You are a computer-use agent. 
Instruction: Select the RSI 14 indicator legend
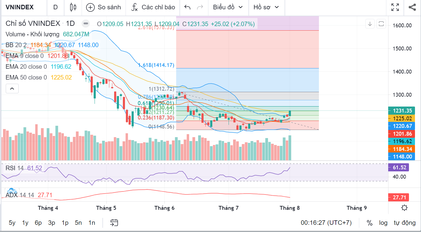[x=14, y=168]
